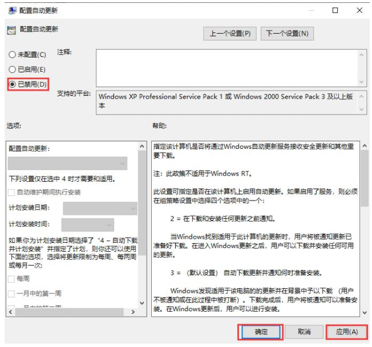Check the 每周 checkbox

[12, 279]
